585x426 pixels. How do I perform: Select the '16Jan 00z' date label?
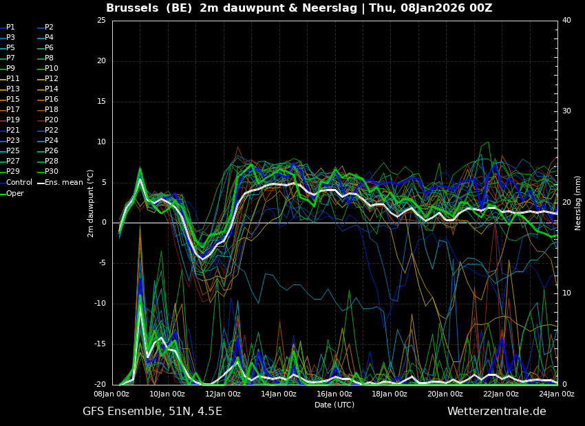(334, 394)
